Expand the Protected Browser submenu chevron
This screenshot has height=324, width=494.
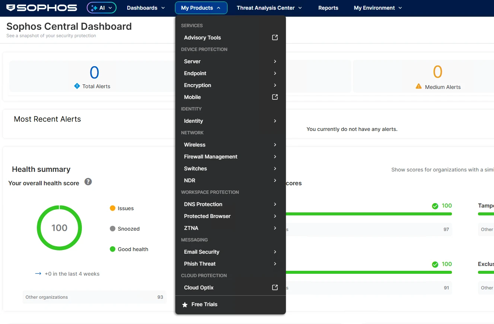pyautogui.click(x=275, y=216)
